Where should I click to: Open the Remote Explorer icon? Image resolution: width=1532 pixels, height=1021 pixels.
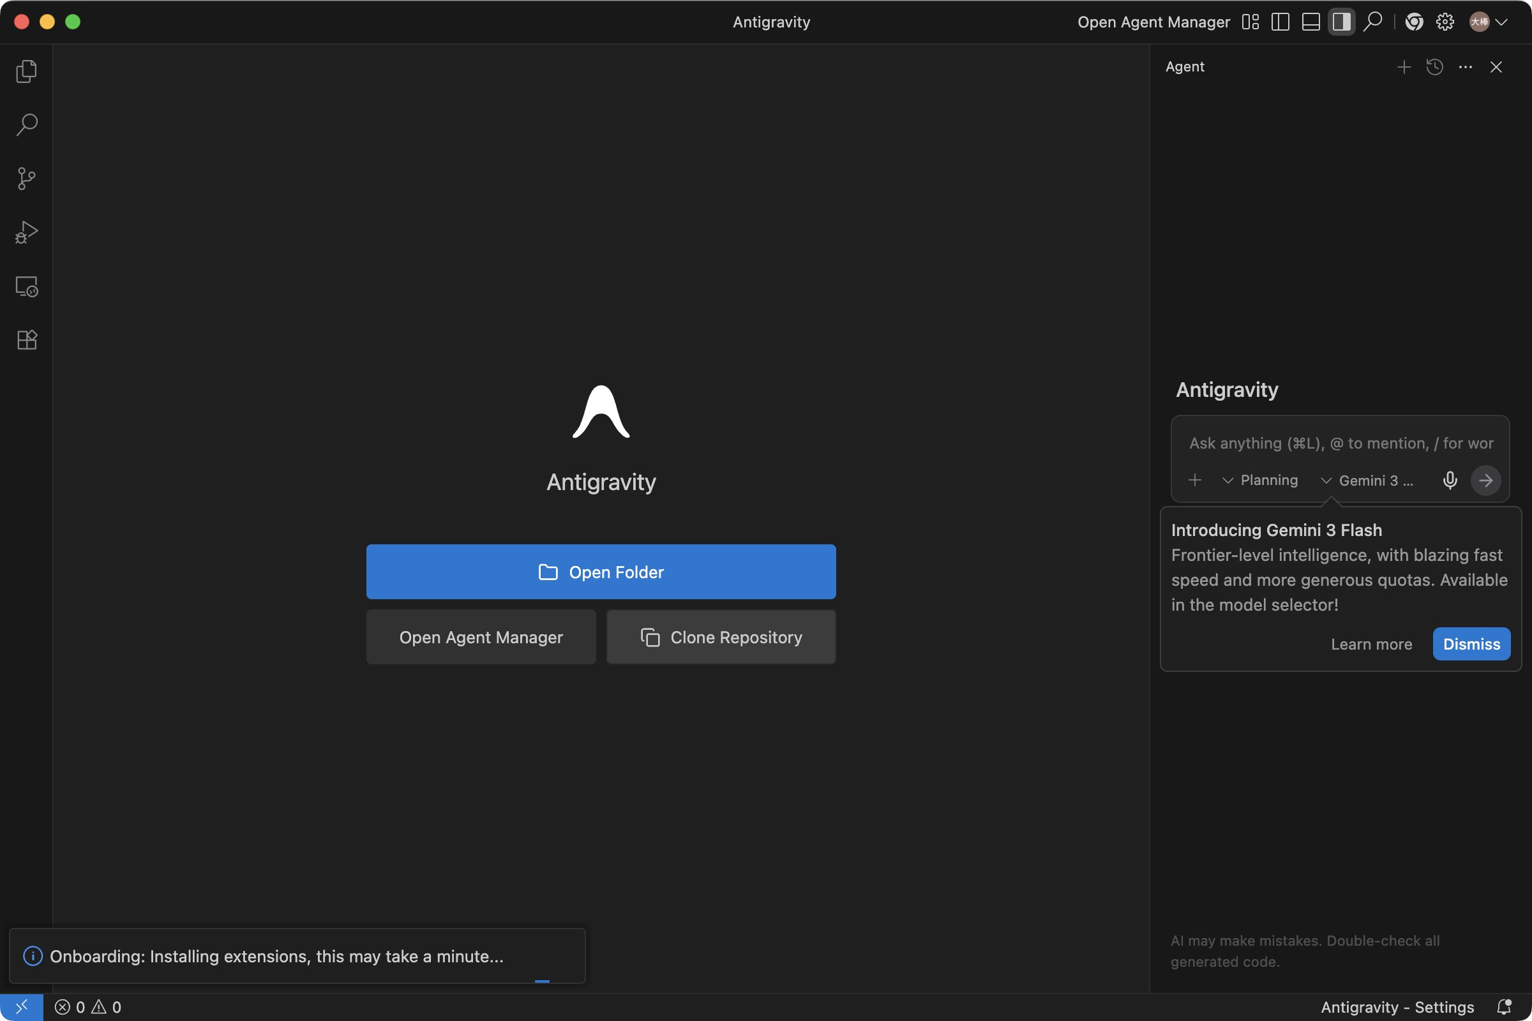26,287
